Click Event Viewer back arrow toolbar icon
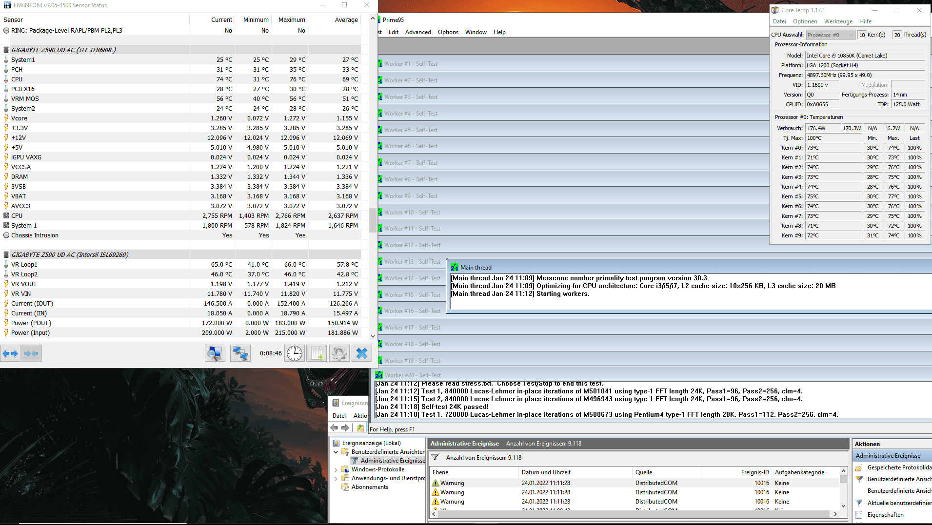The width and height of the screenshot is (932, 525). [x=334, y=428]
